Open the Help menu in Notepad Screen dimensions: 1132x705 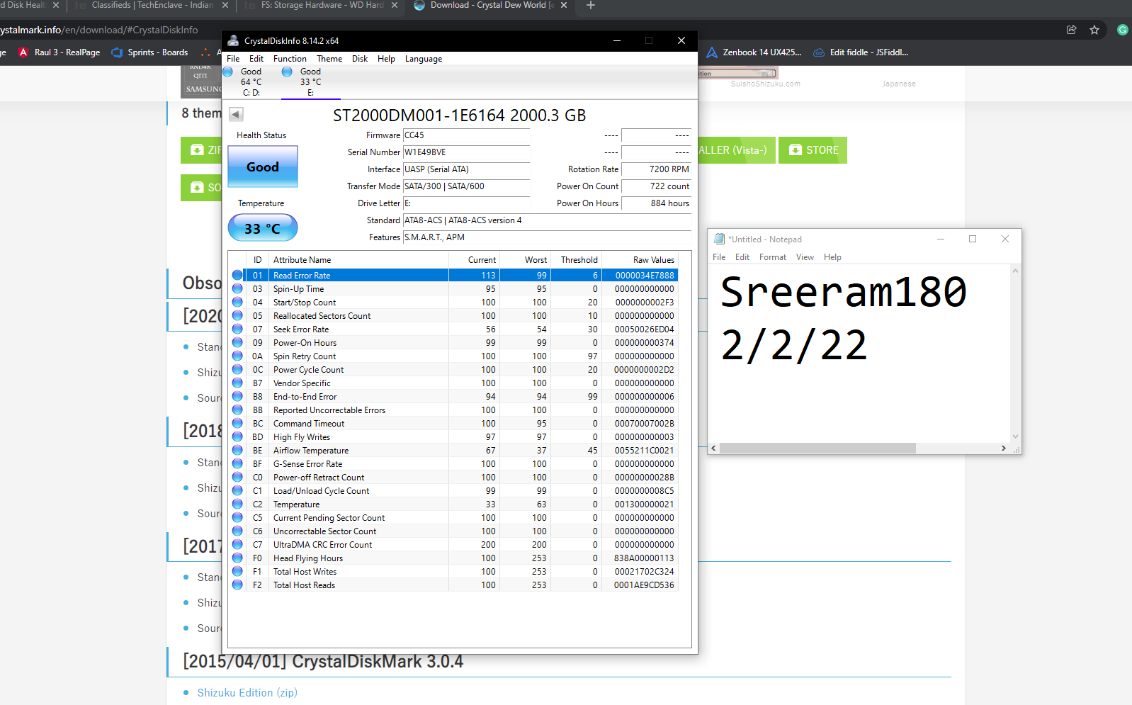pos(832,257)
